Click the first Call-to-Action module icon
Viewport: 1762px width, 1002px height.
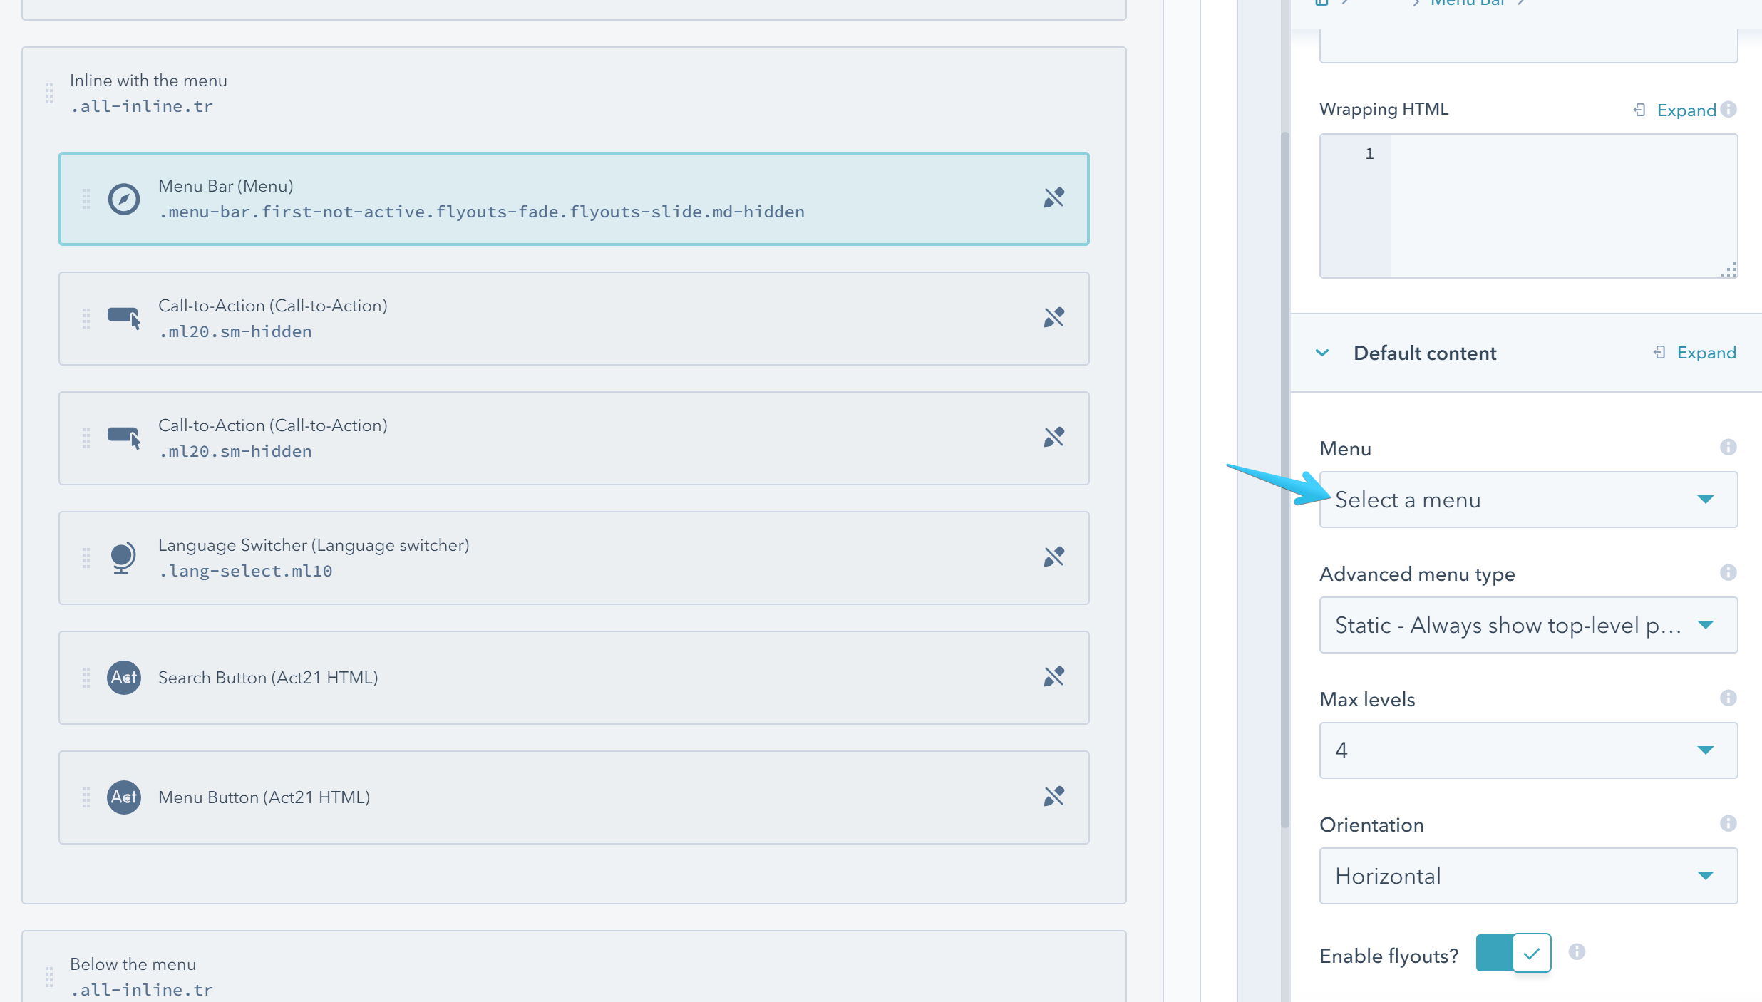(123, 319)
